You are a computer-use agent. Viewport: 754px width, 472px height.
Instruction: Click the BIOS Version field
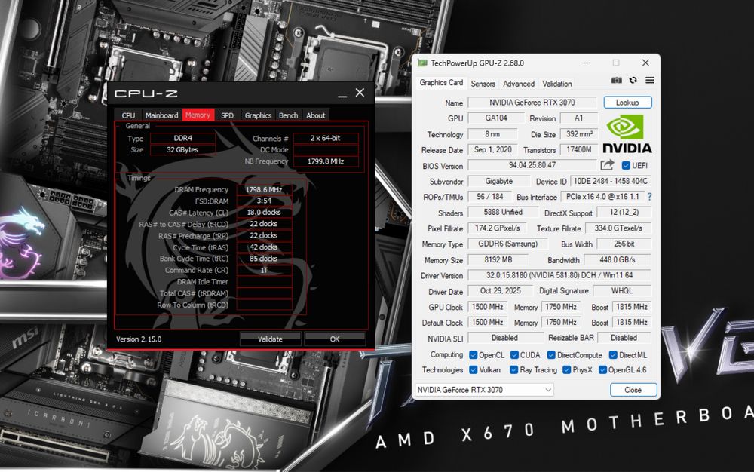point(532,165)
